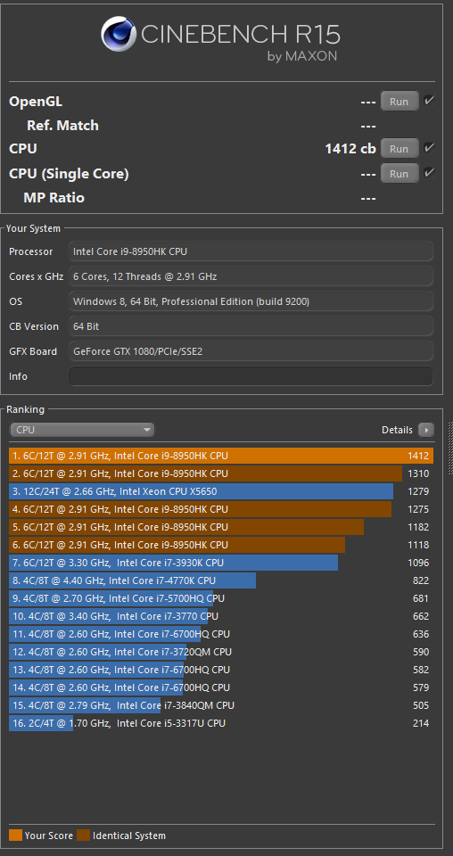Select ranking entry 11 scoring 636
Image resolution: width=453 pixels, height=856 pixels.
[x=221, y=634]
